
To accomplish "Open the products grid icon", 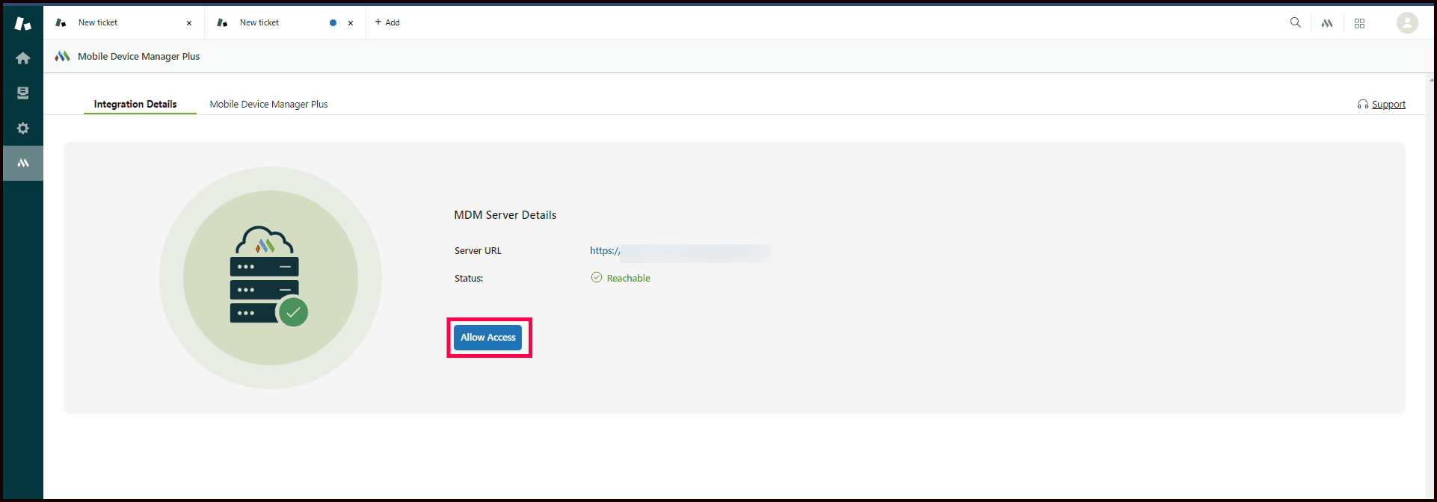I will [1359, 23].
